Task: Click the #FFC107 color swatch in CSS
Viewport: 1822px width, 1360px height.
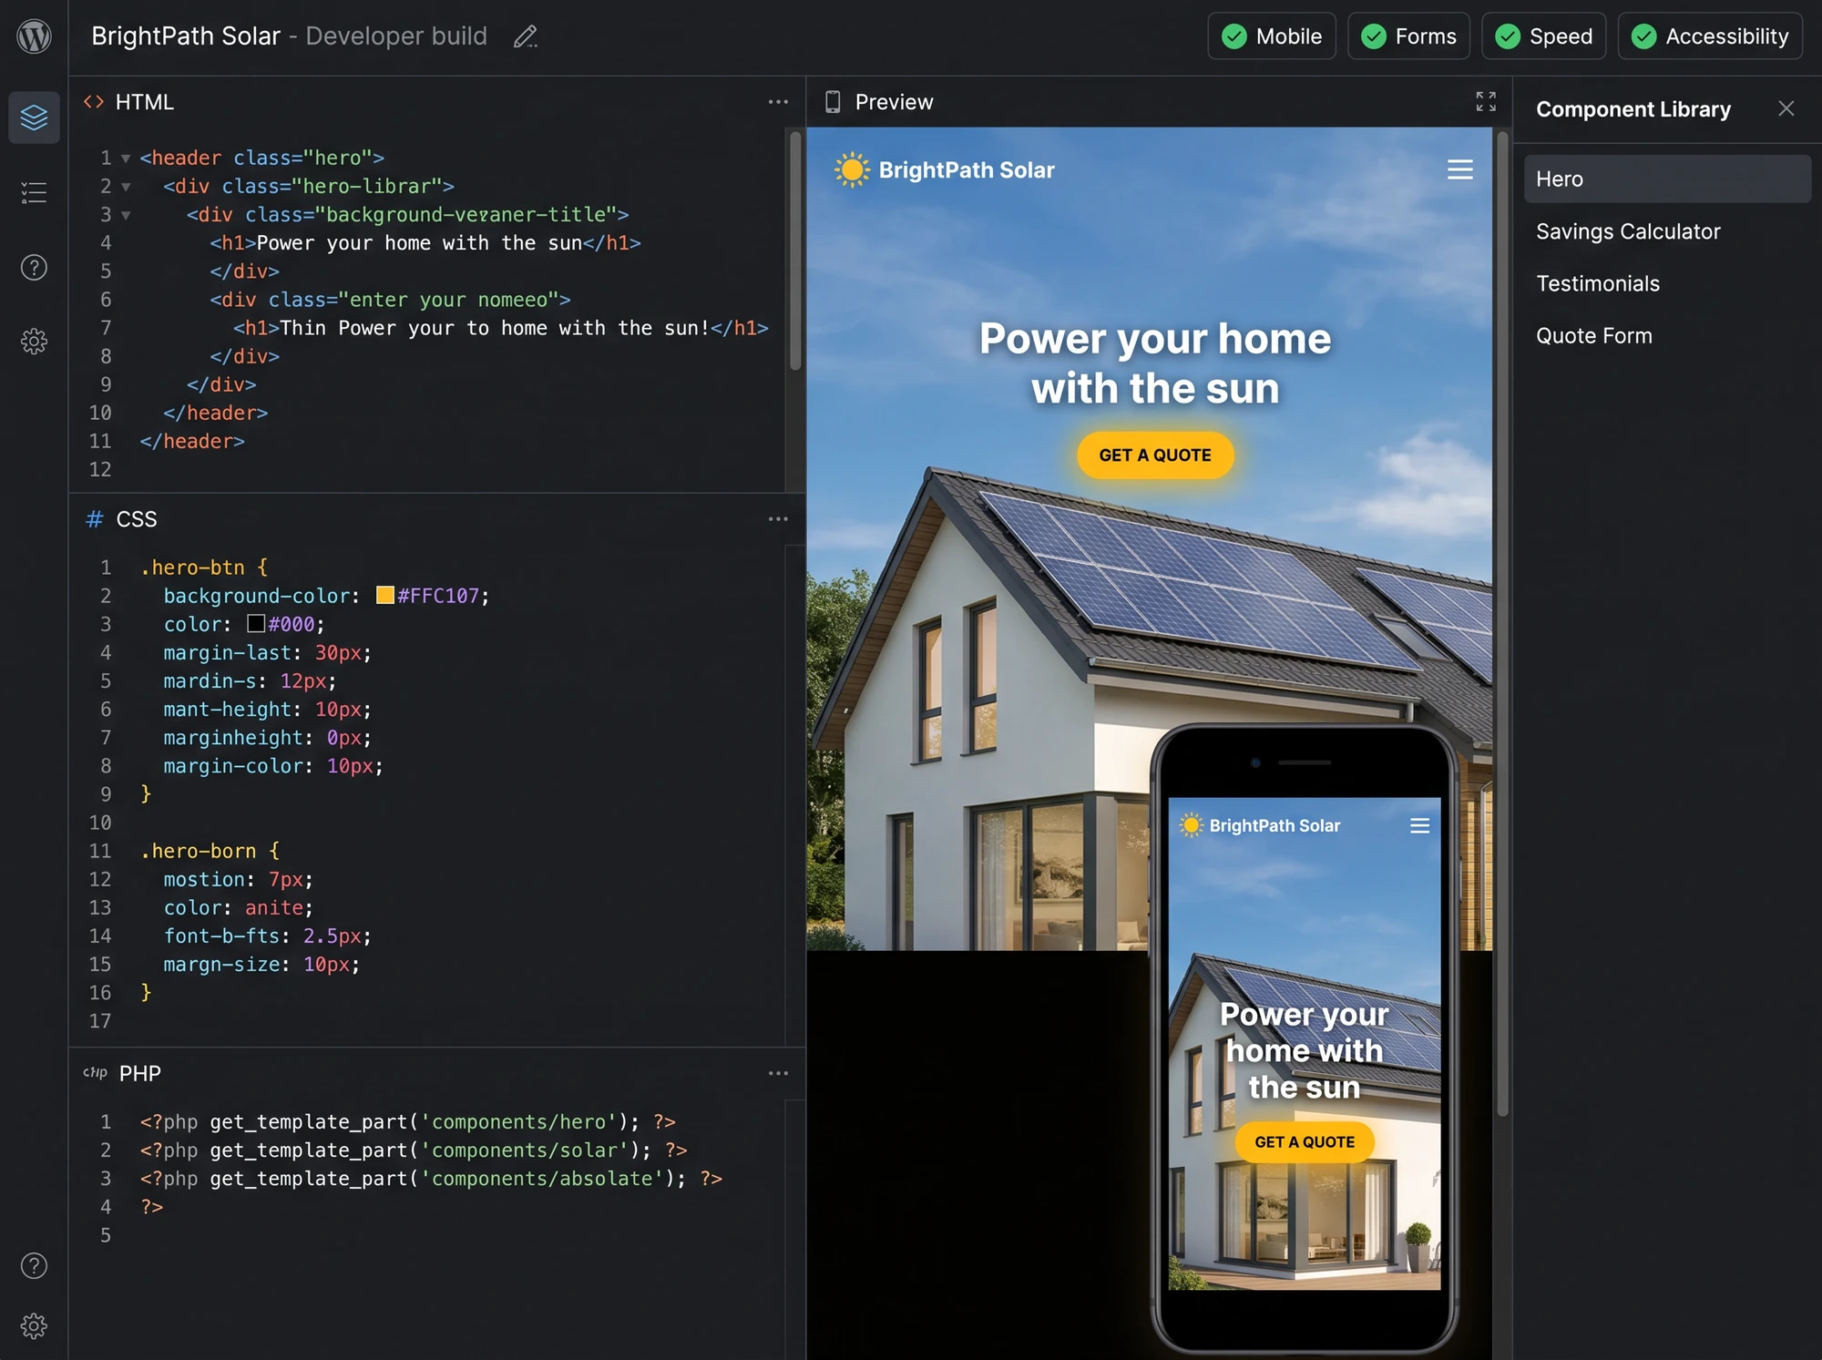Action: [x=385, y=595]
